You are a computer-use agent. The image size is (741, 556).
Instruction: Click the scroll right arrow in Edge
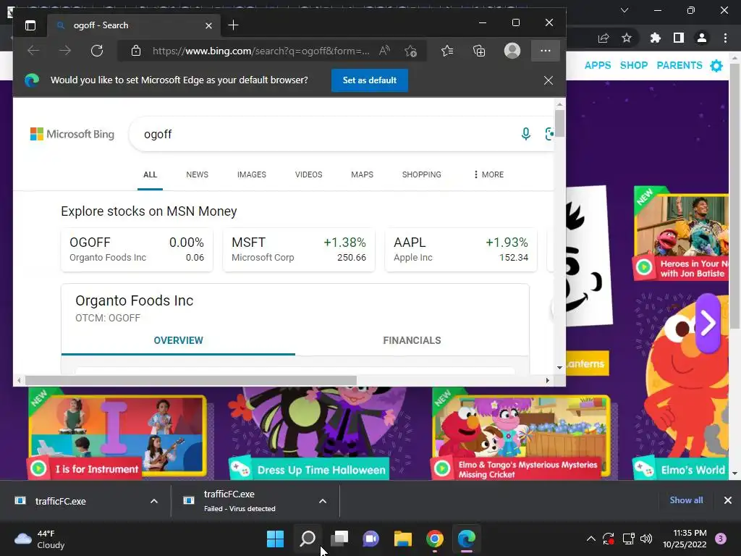click(x=548, y=381)
